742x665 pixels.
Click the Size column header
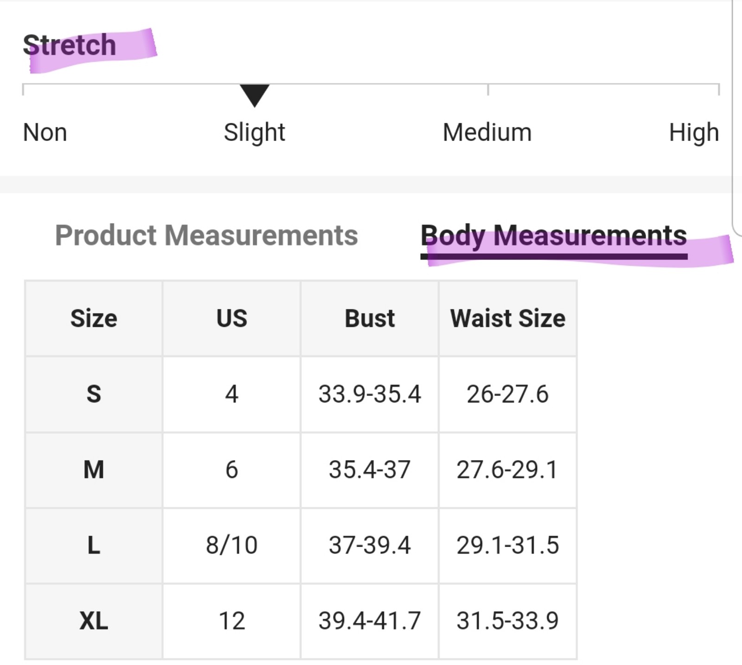point(94,319)
